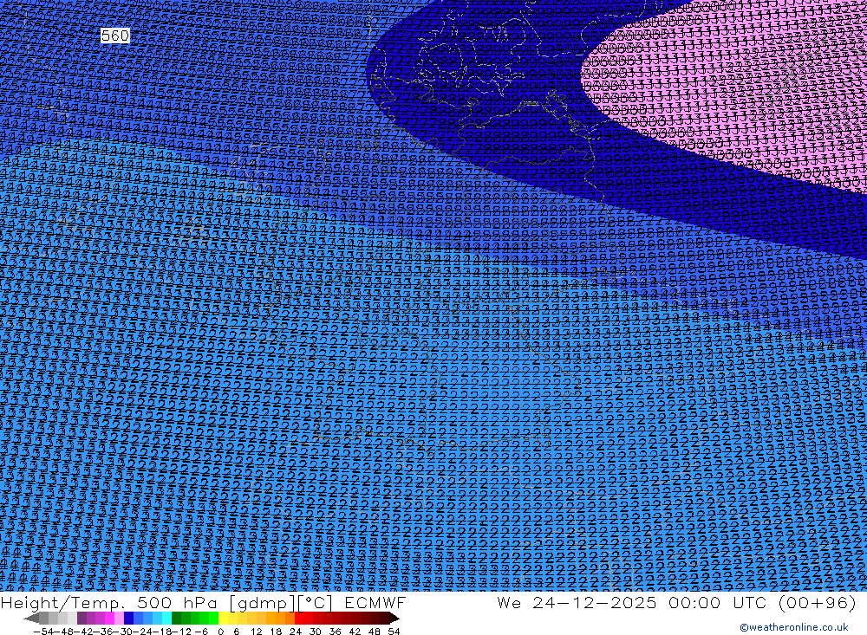Click the '54' maximum scale value label

tap(394, 632)
